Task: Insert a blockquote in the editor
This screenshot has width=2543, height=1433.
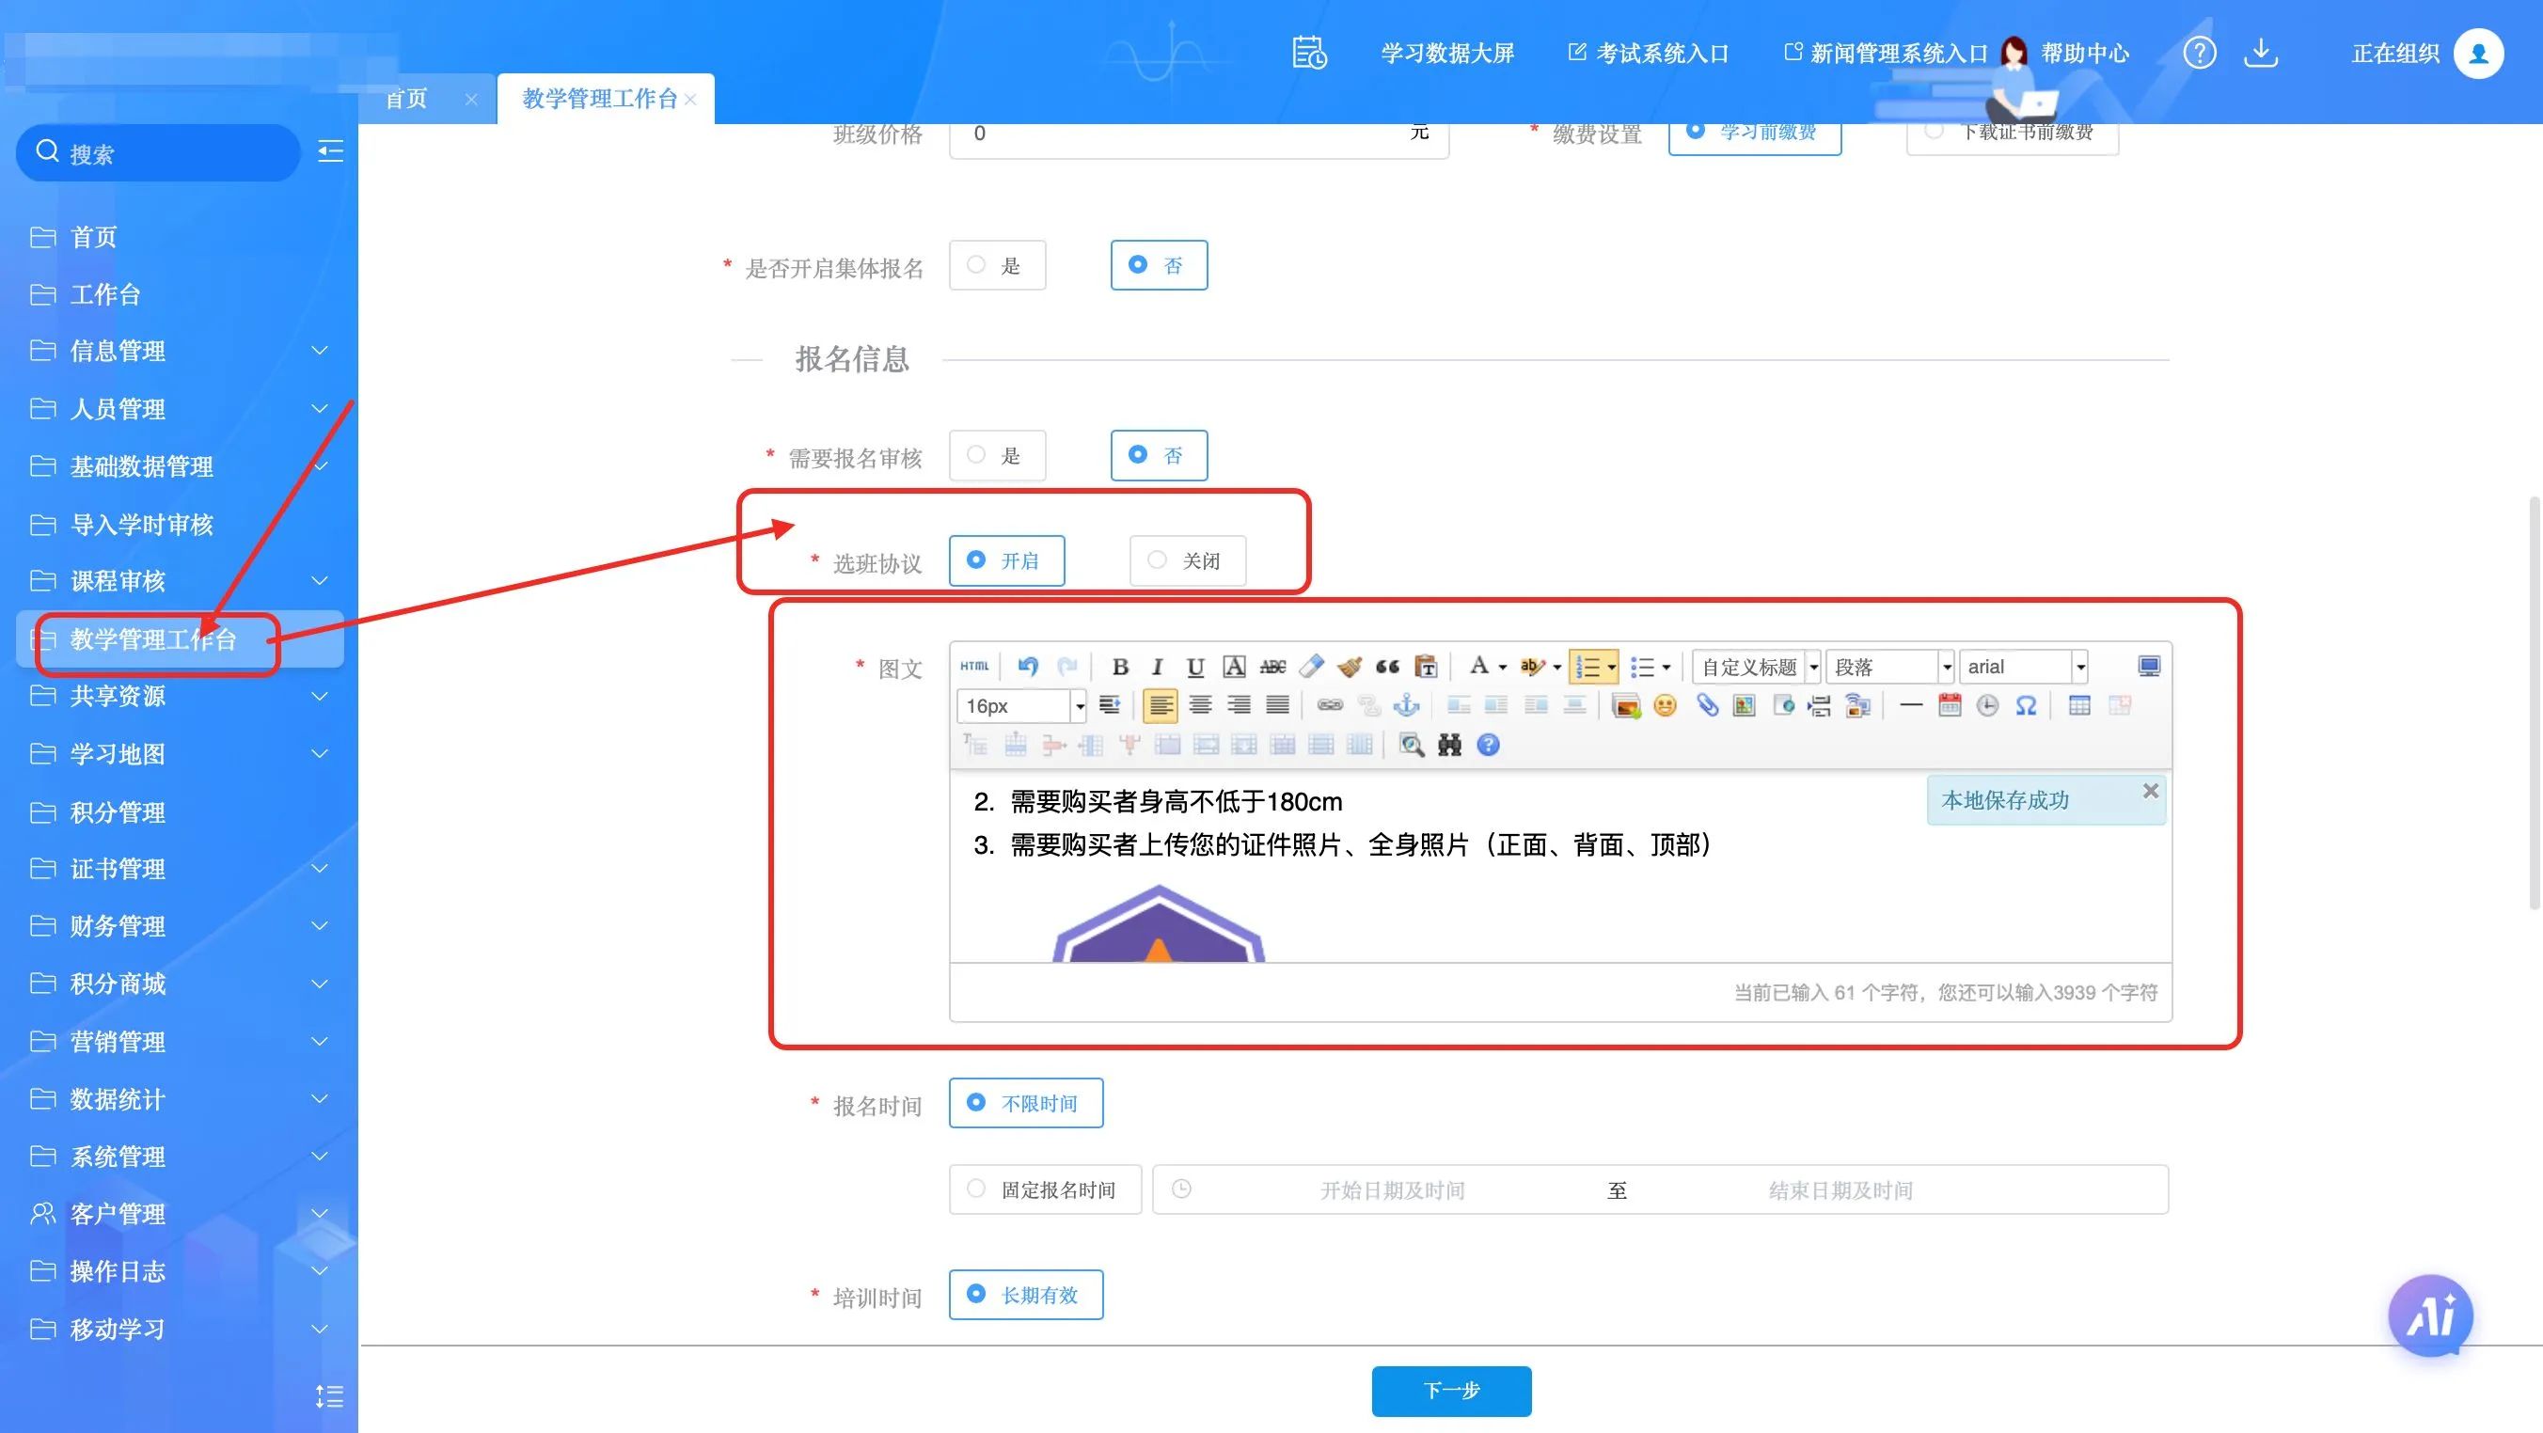Action: [1387, 666]
